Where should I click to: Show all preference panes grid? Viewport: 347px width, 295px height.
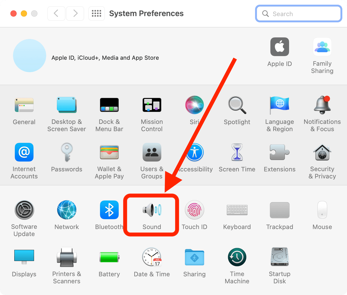(x=96, y=13)
